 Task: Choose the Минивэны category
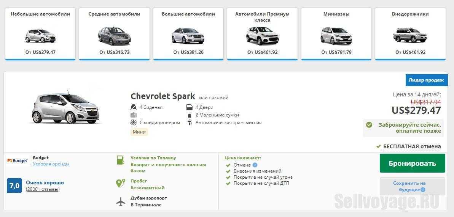coord(336,33)
